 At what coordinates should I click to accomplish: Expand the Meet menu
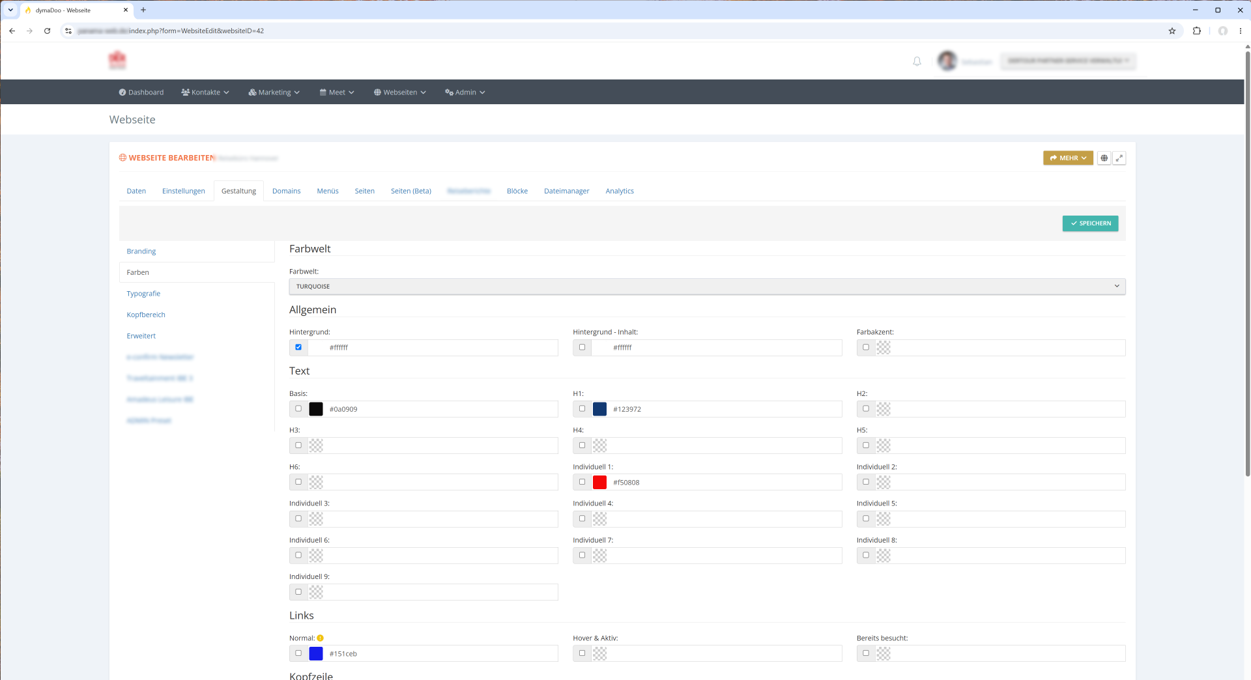pyautogui.click(x=337, y=92)
